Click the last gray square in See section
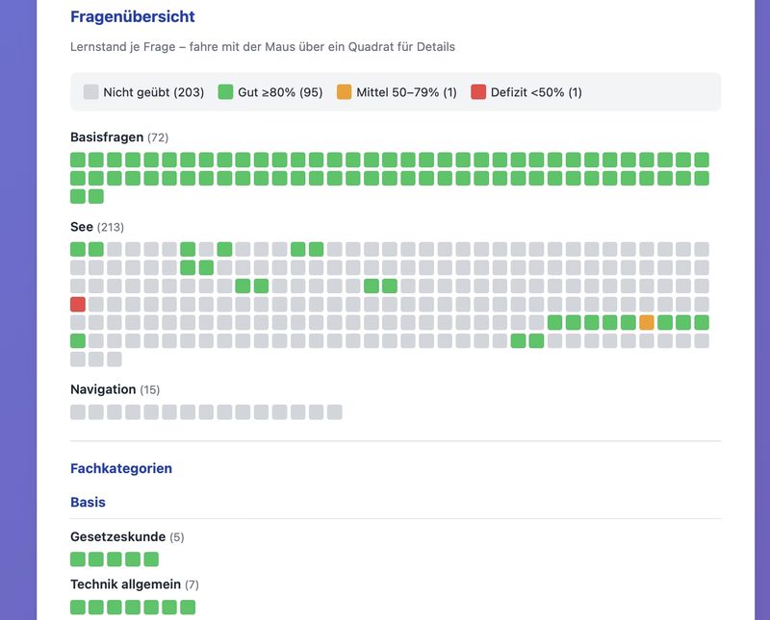The height and width of the screenshot is (620, 770). tap(115, 359)
